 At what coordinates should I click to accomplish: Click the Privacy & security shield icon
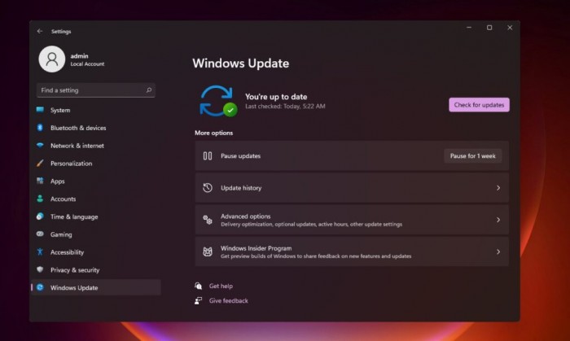40,269
